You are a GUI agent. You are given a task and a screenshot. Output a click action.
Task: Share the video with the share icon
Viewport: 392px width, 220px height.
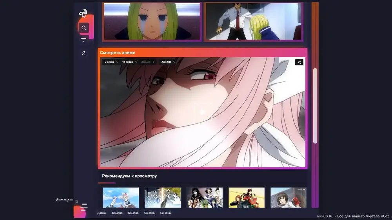(x=299, y=62)
